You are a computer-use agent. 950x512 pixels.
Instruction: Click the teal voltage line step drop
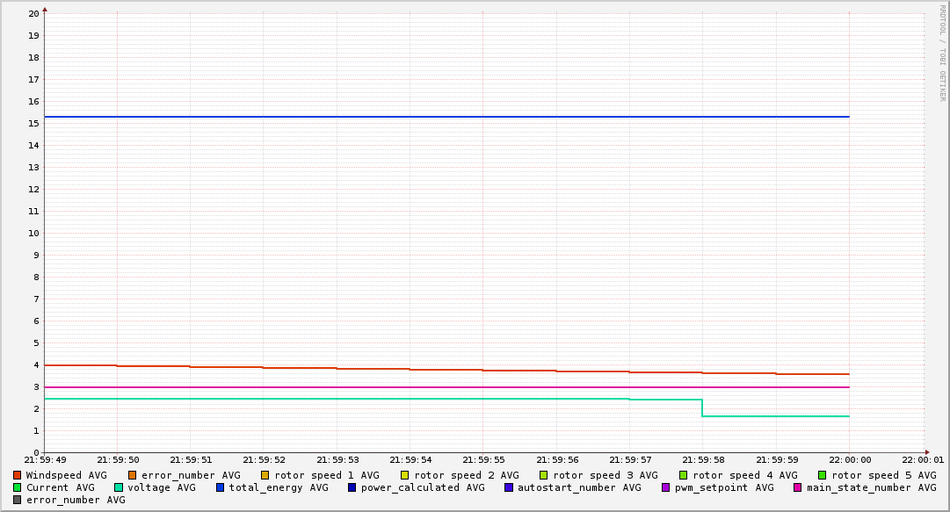pyautogui.click(x=702, y=407)
